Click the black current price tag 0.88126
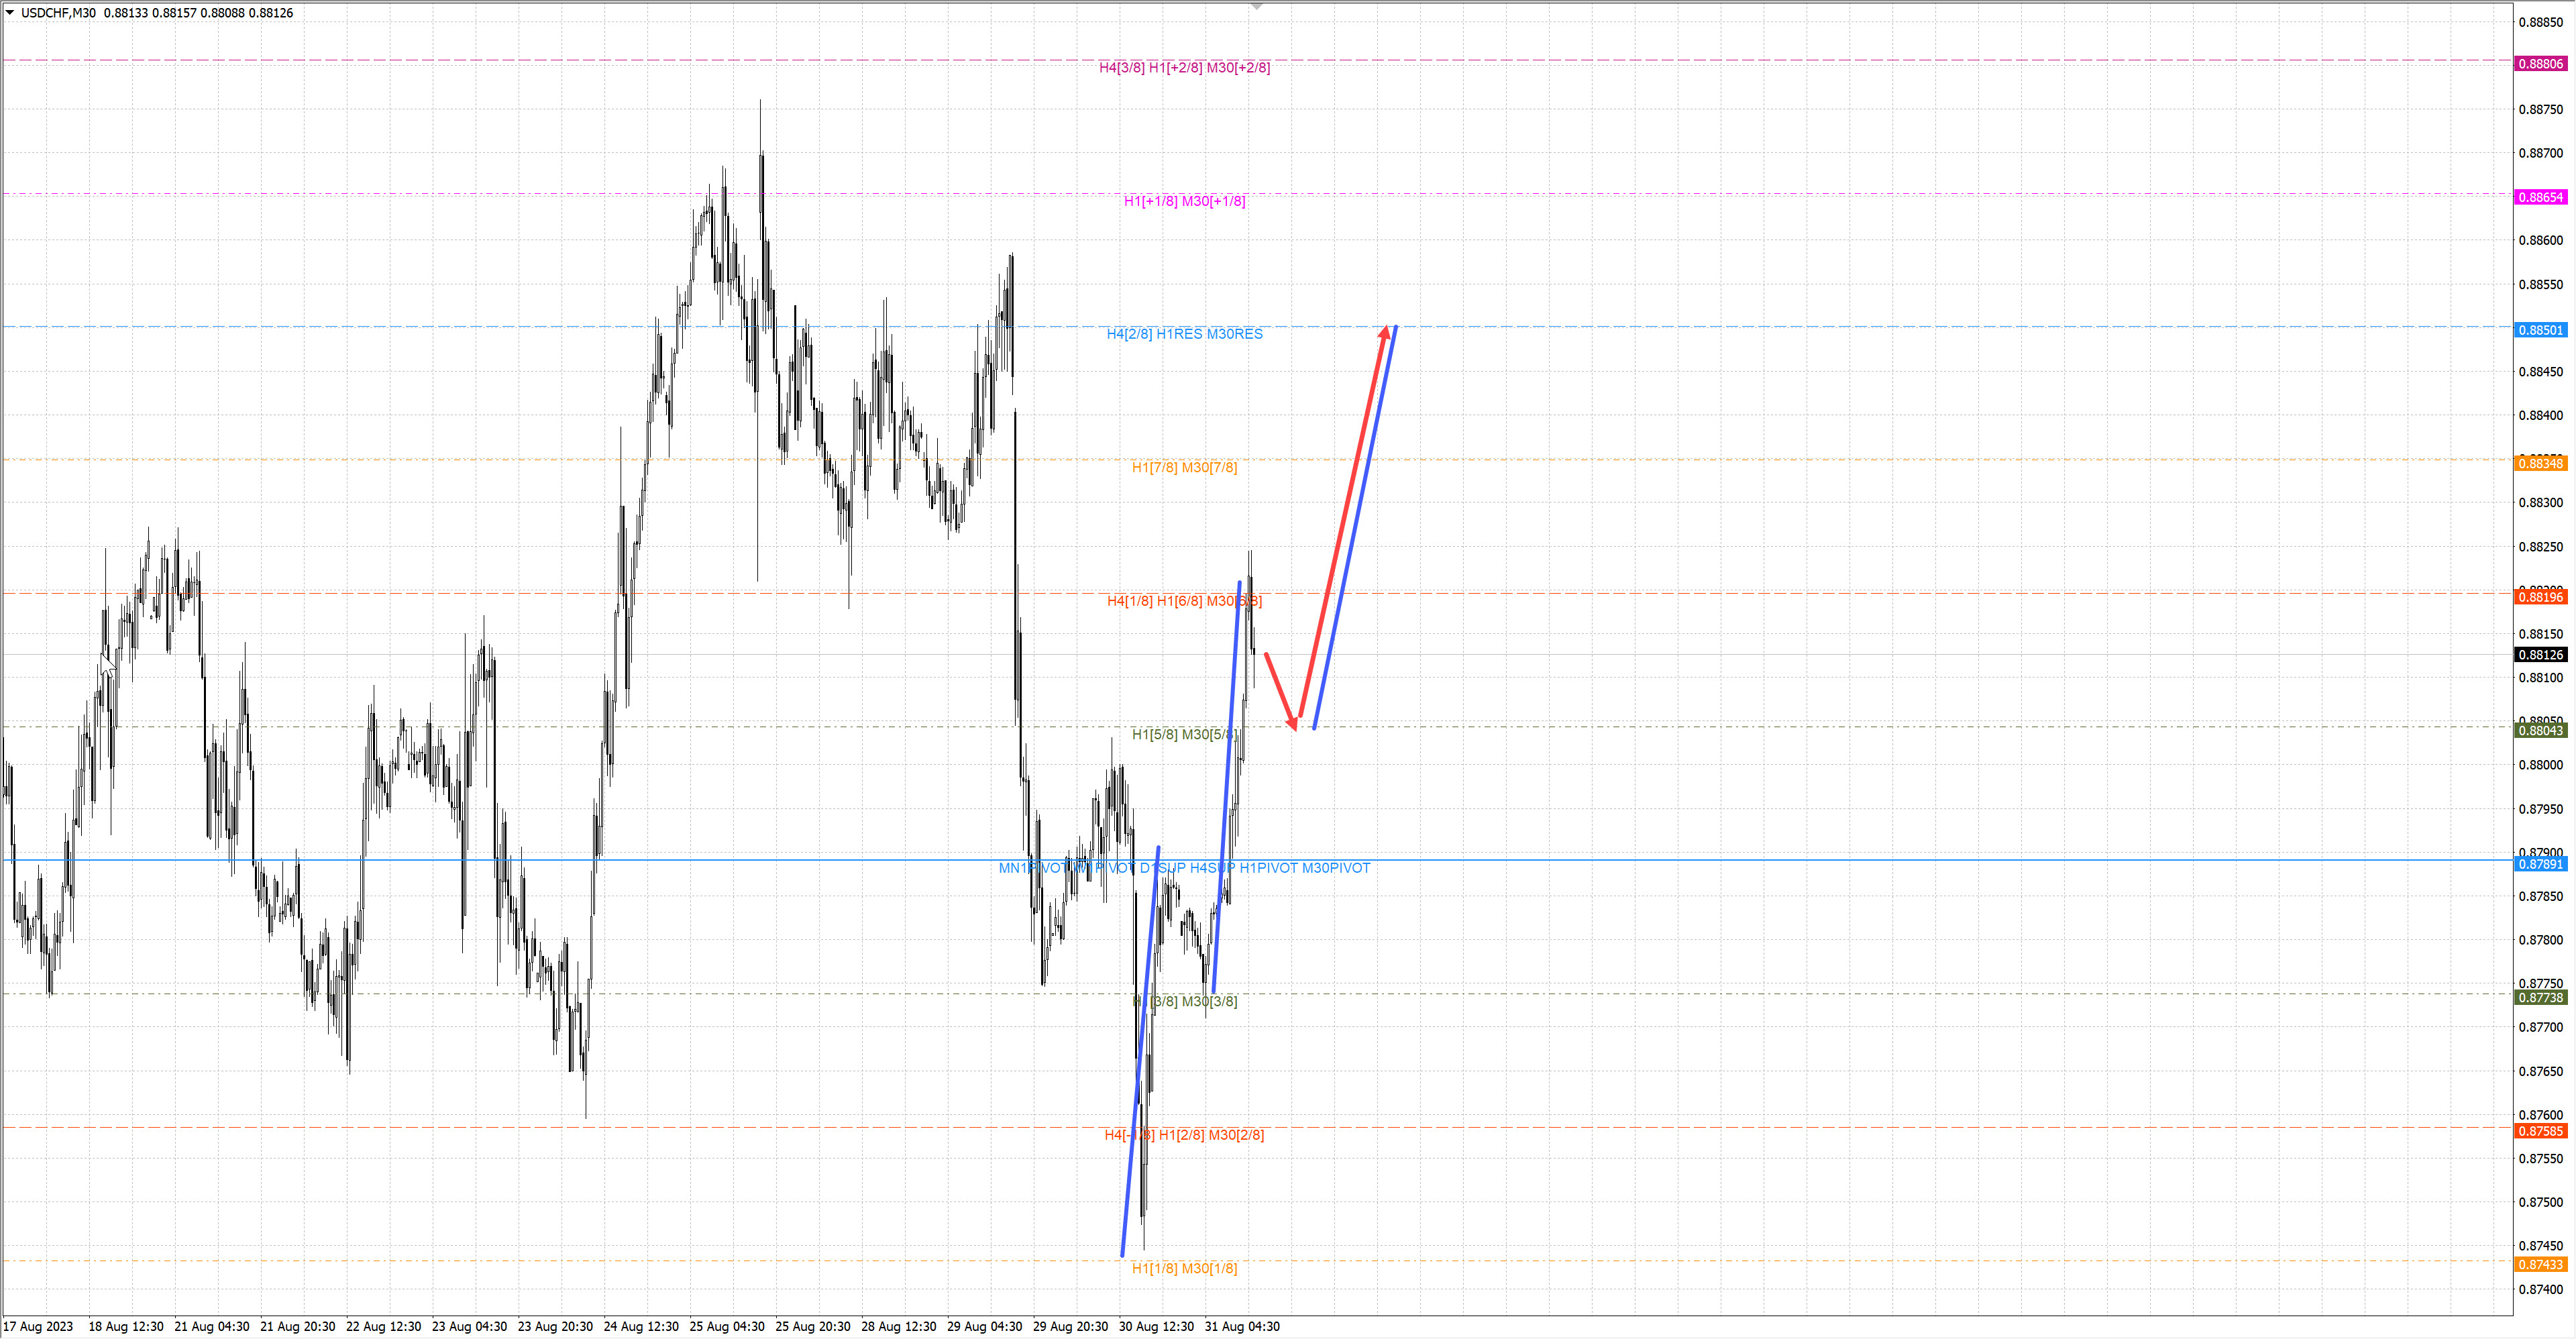The image size is (2576, 1339). pyautogui.click(x=2540, y=655)
